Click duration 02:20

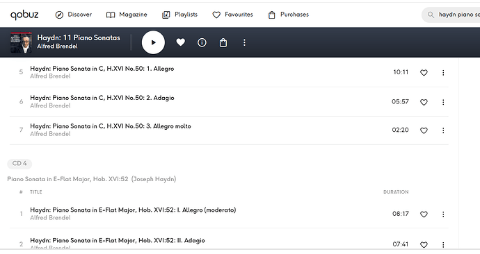pos(400,130)
